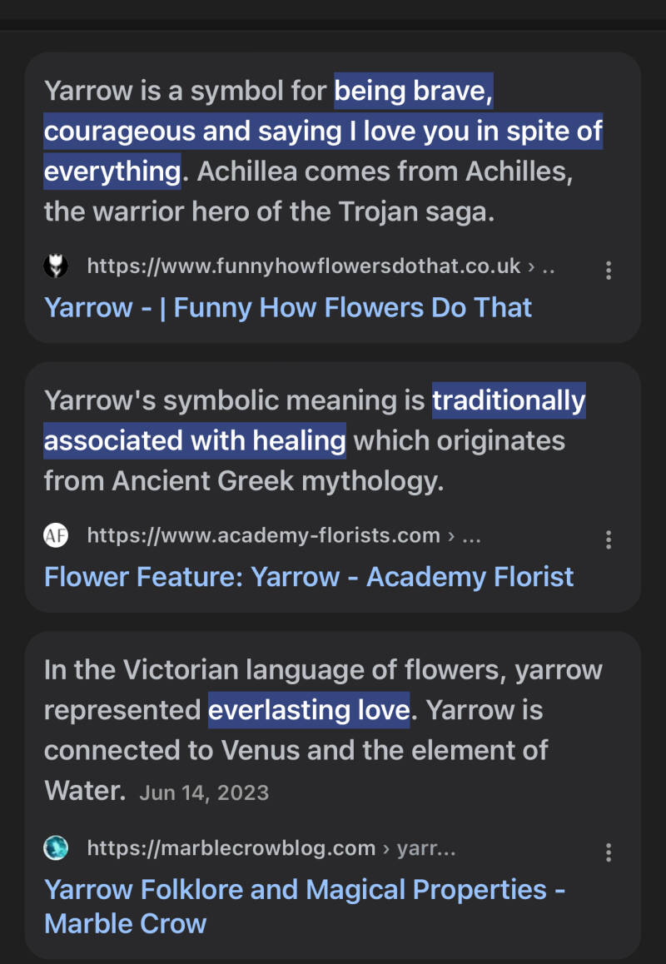Click the marblecrowblog.com URL text
Screen dimensions: 666x964
(231, 848)
